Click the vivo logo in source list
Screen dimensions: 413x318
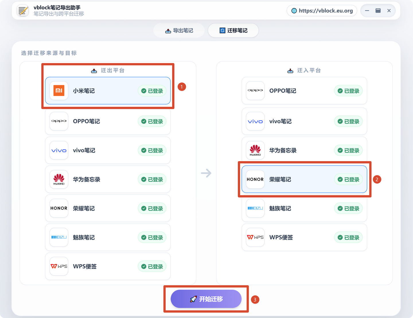click(x=59, y=150)
